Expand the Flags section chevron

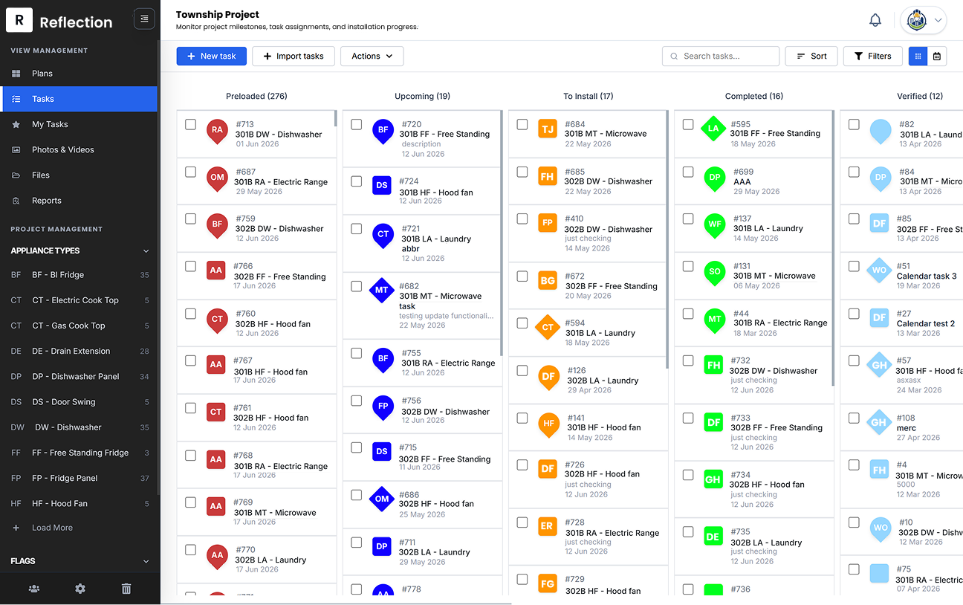tap(146, 561)
